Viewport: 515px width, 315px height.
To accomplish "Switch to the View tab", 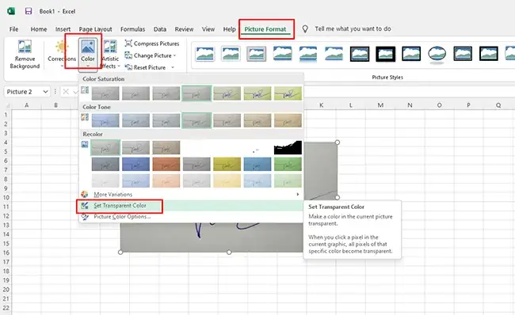I will tap(208, 28).
